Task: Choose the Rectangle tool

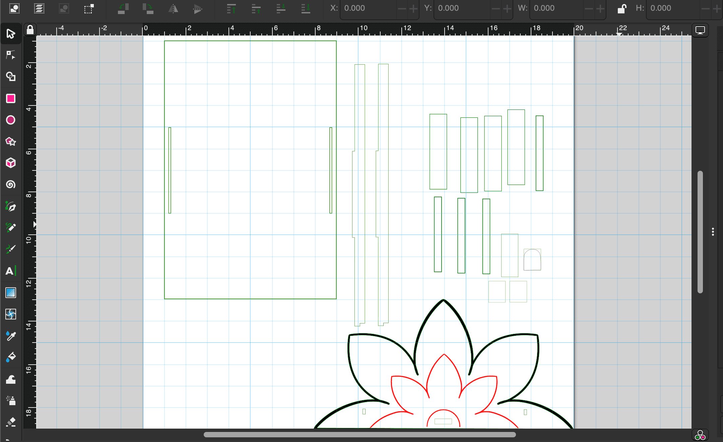Action: pyautogui.click(x=11, y=98)
